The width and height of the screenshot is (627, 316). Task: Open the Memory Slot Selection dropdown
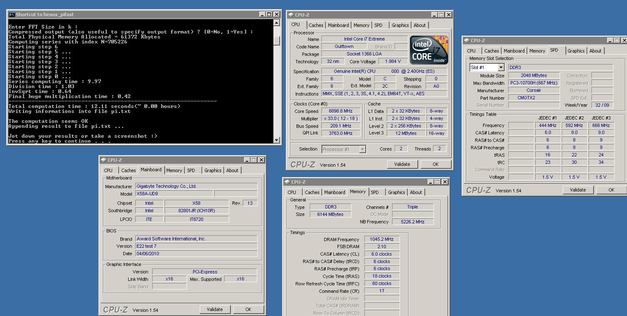click(501, 67)
